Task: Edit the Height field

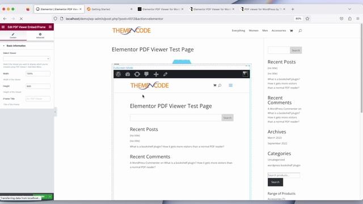Action: click(x=38, y=86)
